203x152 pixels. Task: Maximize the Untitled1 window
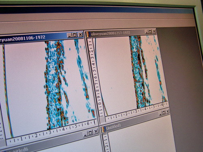pos(164,112)
